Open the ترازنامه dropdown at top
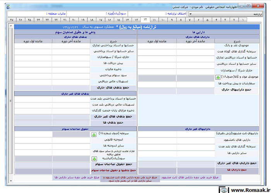Screen dimensions: 271x193 point(226,14)
